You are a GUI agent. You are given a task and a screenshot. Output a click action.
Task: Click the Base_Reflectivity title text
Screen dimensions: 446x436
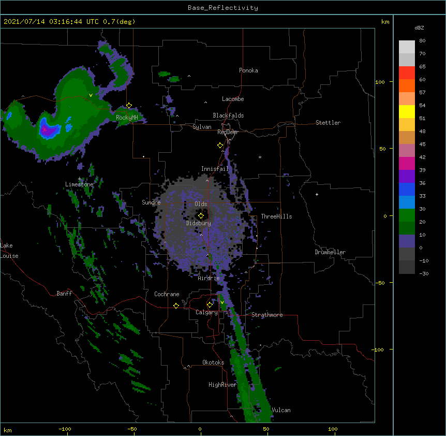[x=223, y=8]
